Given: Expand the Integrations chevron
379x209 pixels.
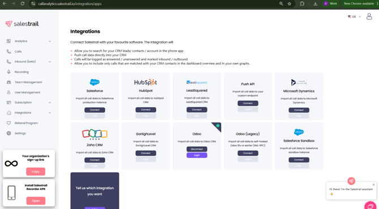Looking at the screenshot, I should (50, 113).
